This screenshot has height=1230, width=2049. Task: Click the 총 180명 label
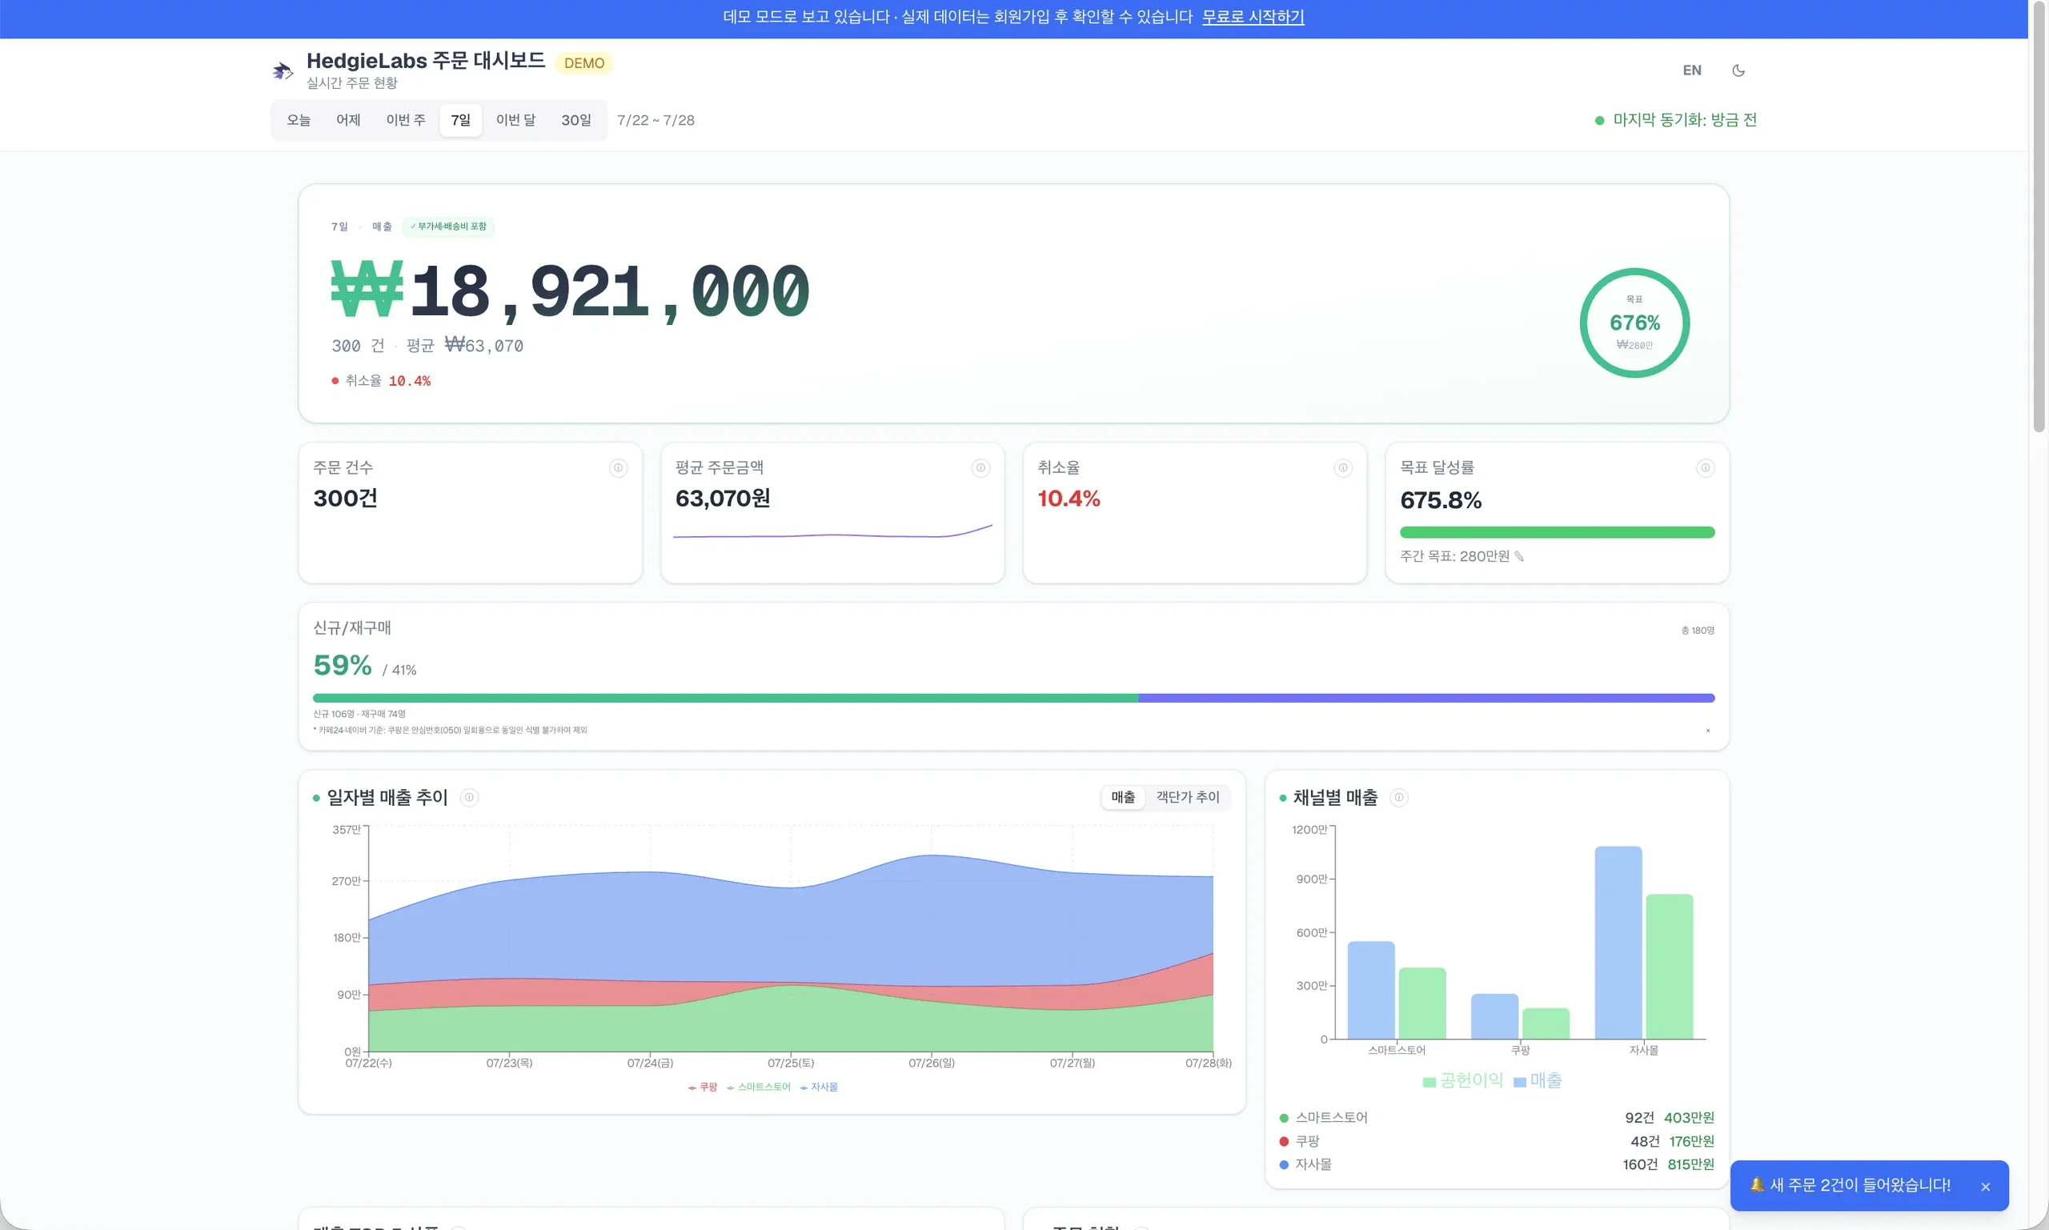point(1698,631)
